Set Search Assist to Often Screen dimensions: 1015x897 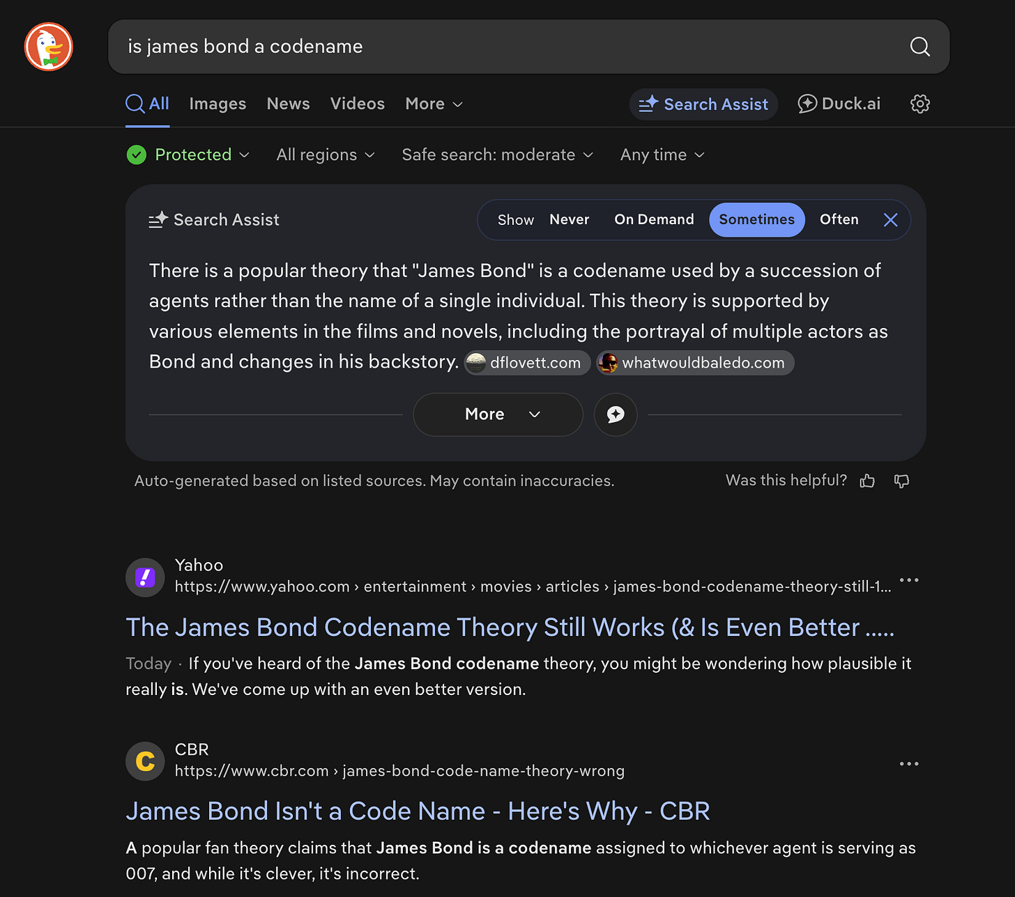[839, 219]
